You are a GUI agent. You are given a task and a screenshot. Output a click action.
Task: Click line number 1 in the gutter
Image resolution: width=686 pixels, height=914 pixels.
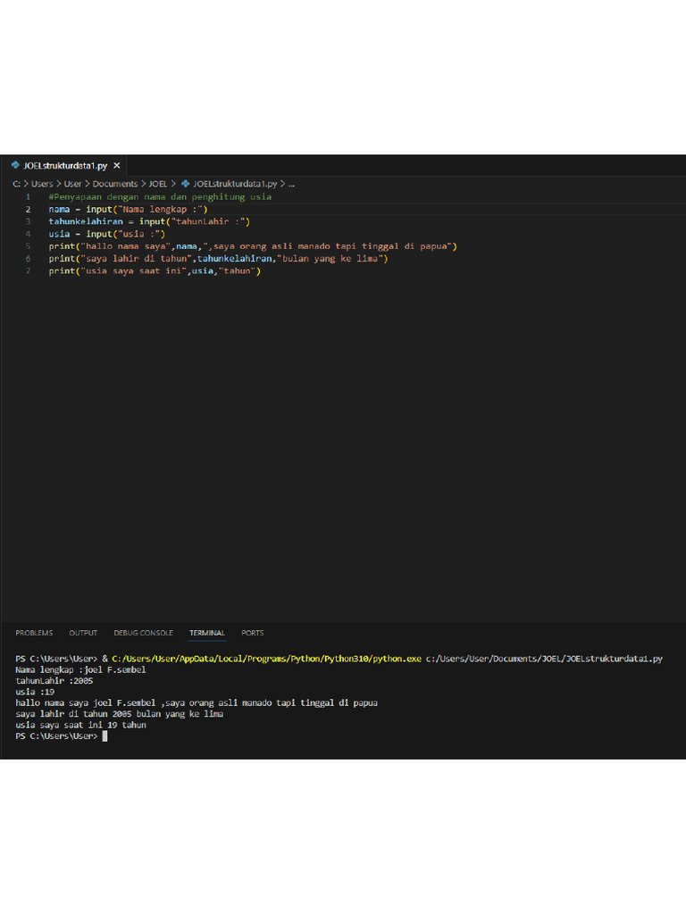(x=28, y=196)
